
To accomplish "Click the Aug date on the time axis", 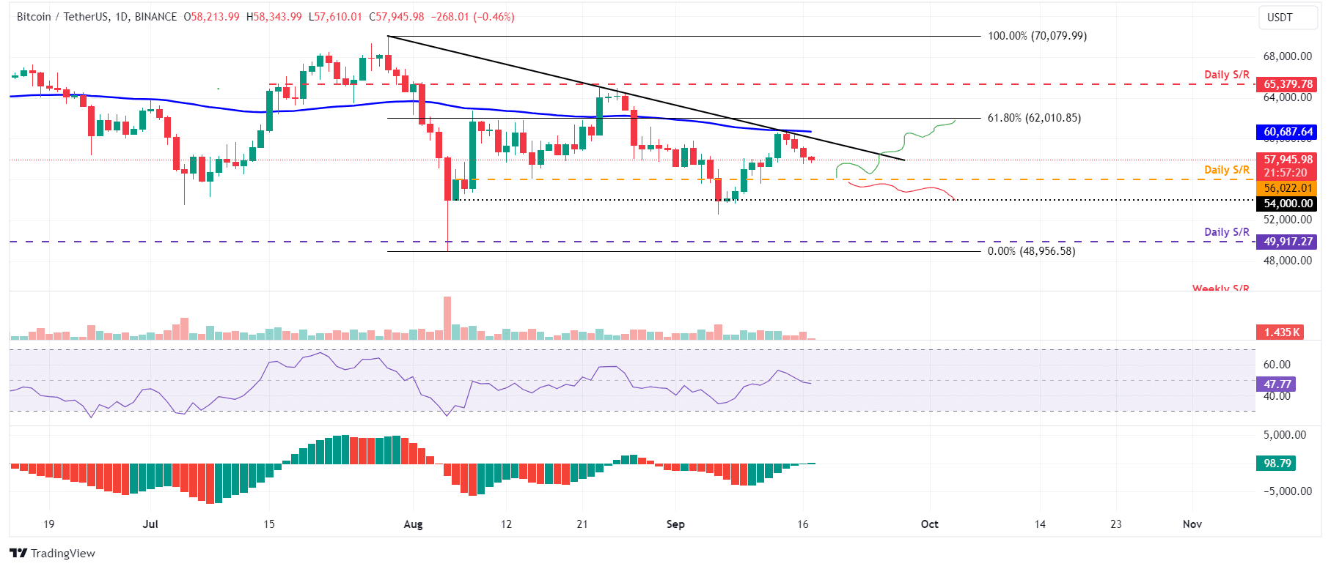I will coord(413,524).
